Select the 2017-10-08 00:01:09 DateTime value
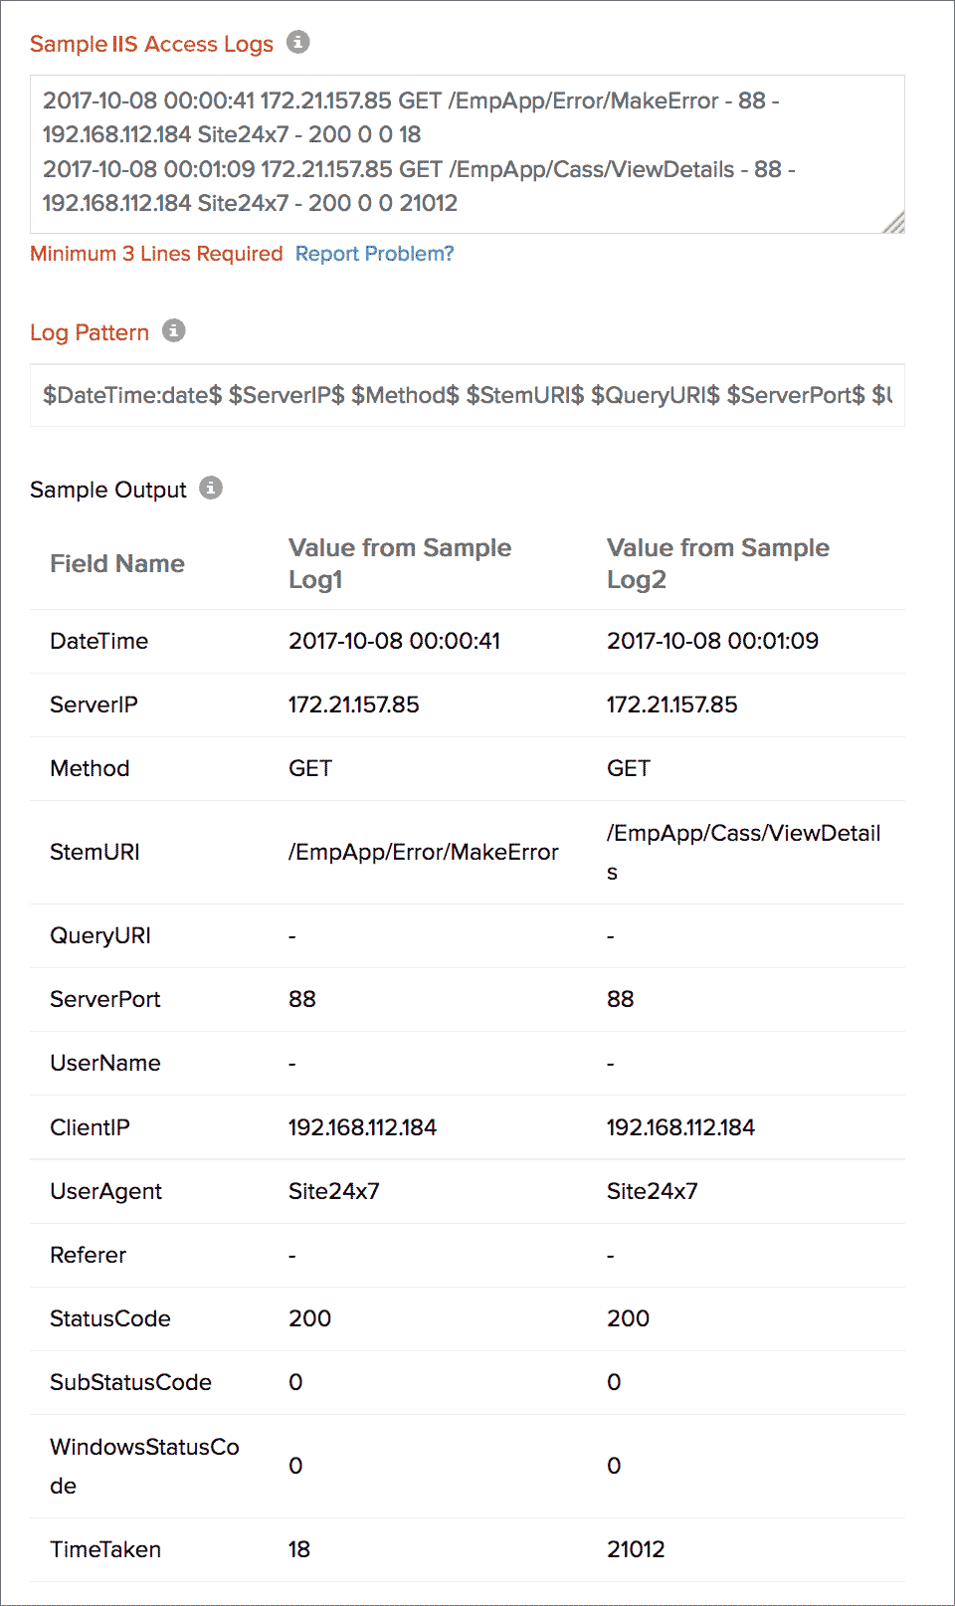955x1606 pixels. pyautogui.click(x=712, y=641)
